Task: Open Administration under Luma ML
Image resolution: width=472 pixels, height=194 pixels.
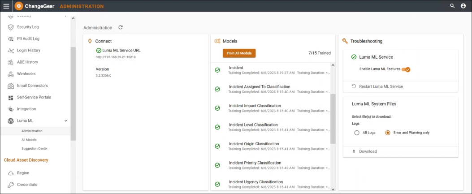Action: (32, 131)
